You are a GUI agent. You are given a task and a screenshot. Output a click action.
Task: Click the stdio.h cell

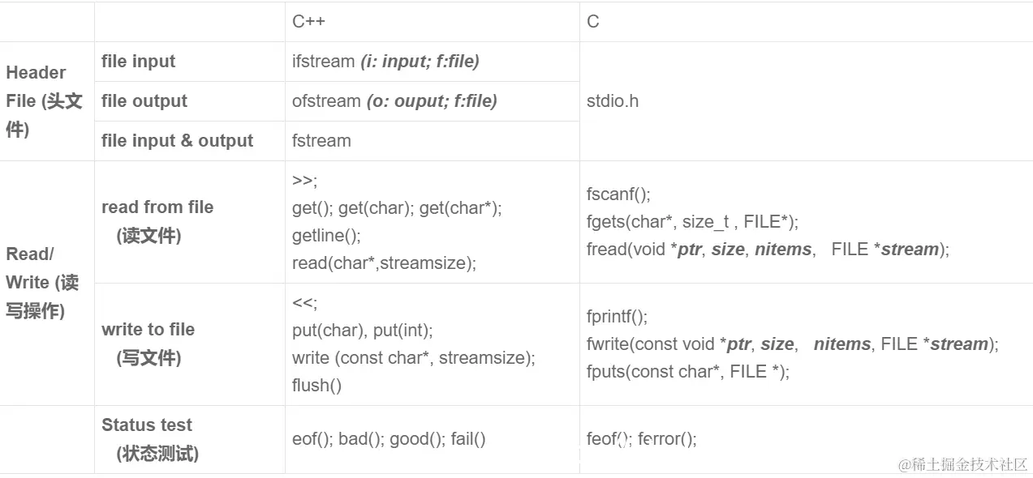click(x=613, y=101)
